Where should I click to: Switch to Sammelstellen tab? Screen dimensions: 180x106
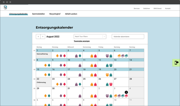38,14
